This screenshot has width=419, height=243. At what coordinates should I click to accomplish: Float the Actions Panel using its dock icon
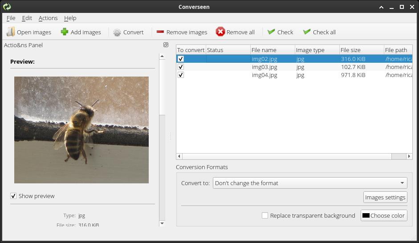click(x=166, y=45)
